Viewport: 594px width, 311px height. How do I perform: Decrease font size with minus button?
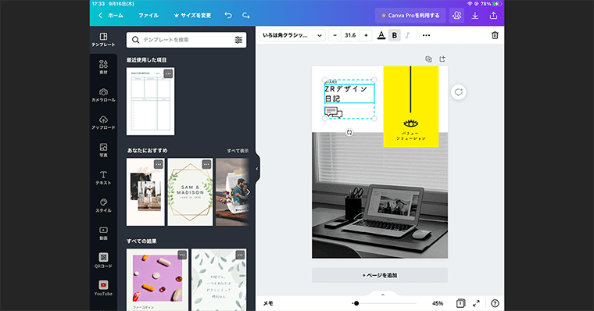(335, 35)
